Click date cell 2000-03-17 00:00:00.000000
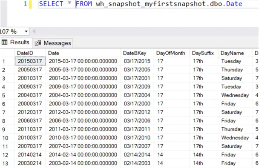 coord(83,104)
